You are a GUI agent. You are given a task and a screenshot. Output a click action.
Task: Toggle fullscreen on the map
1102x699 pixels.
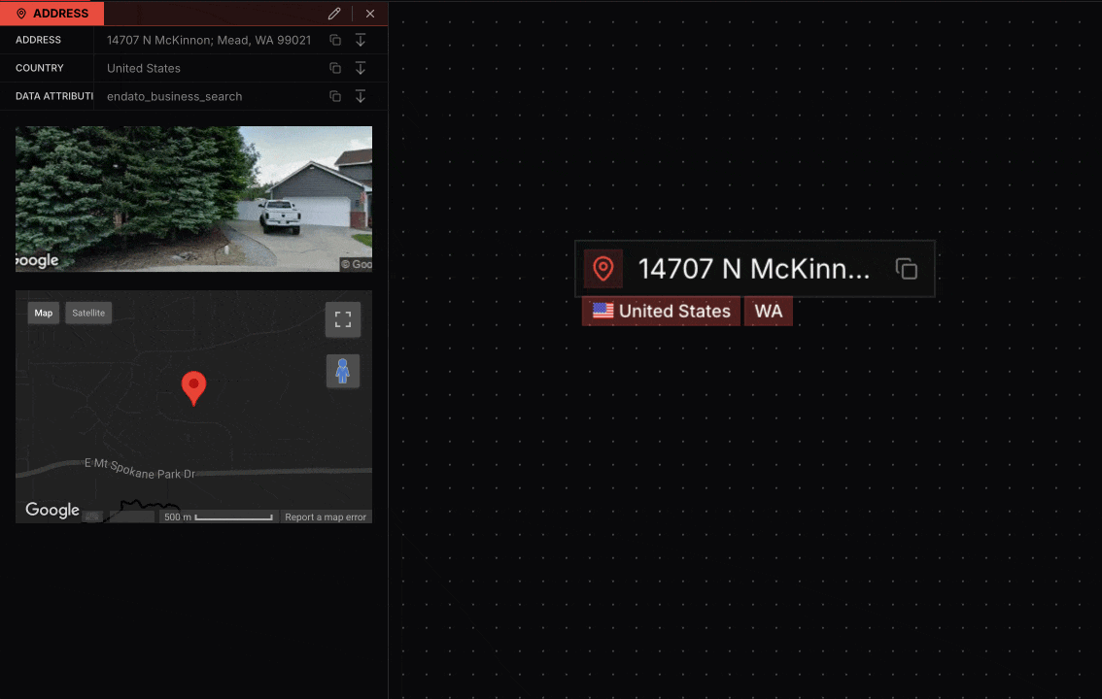pos(343,320)
